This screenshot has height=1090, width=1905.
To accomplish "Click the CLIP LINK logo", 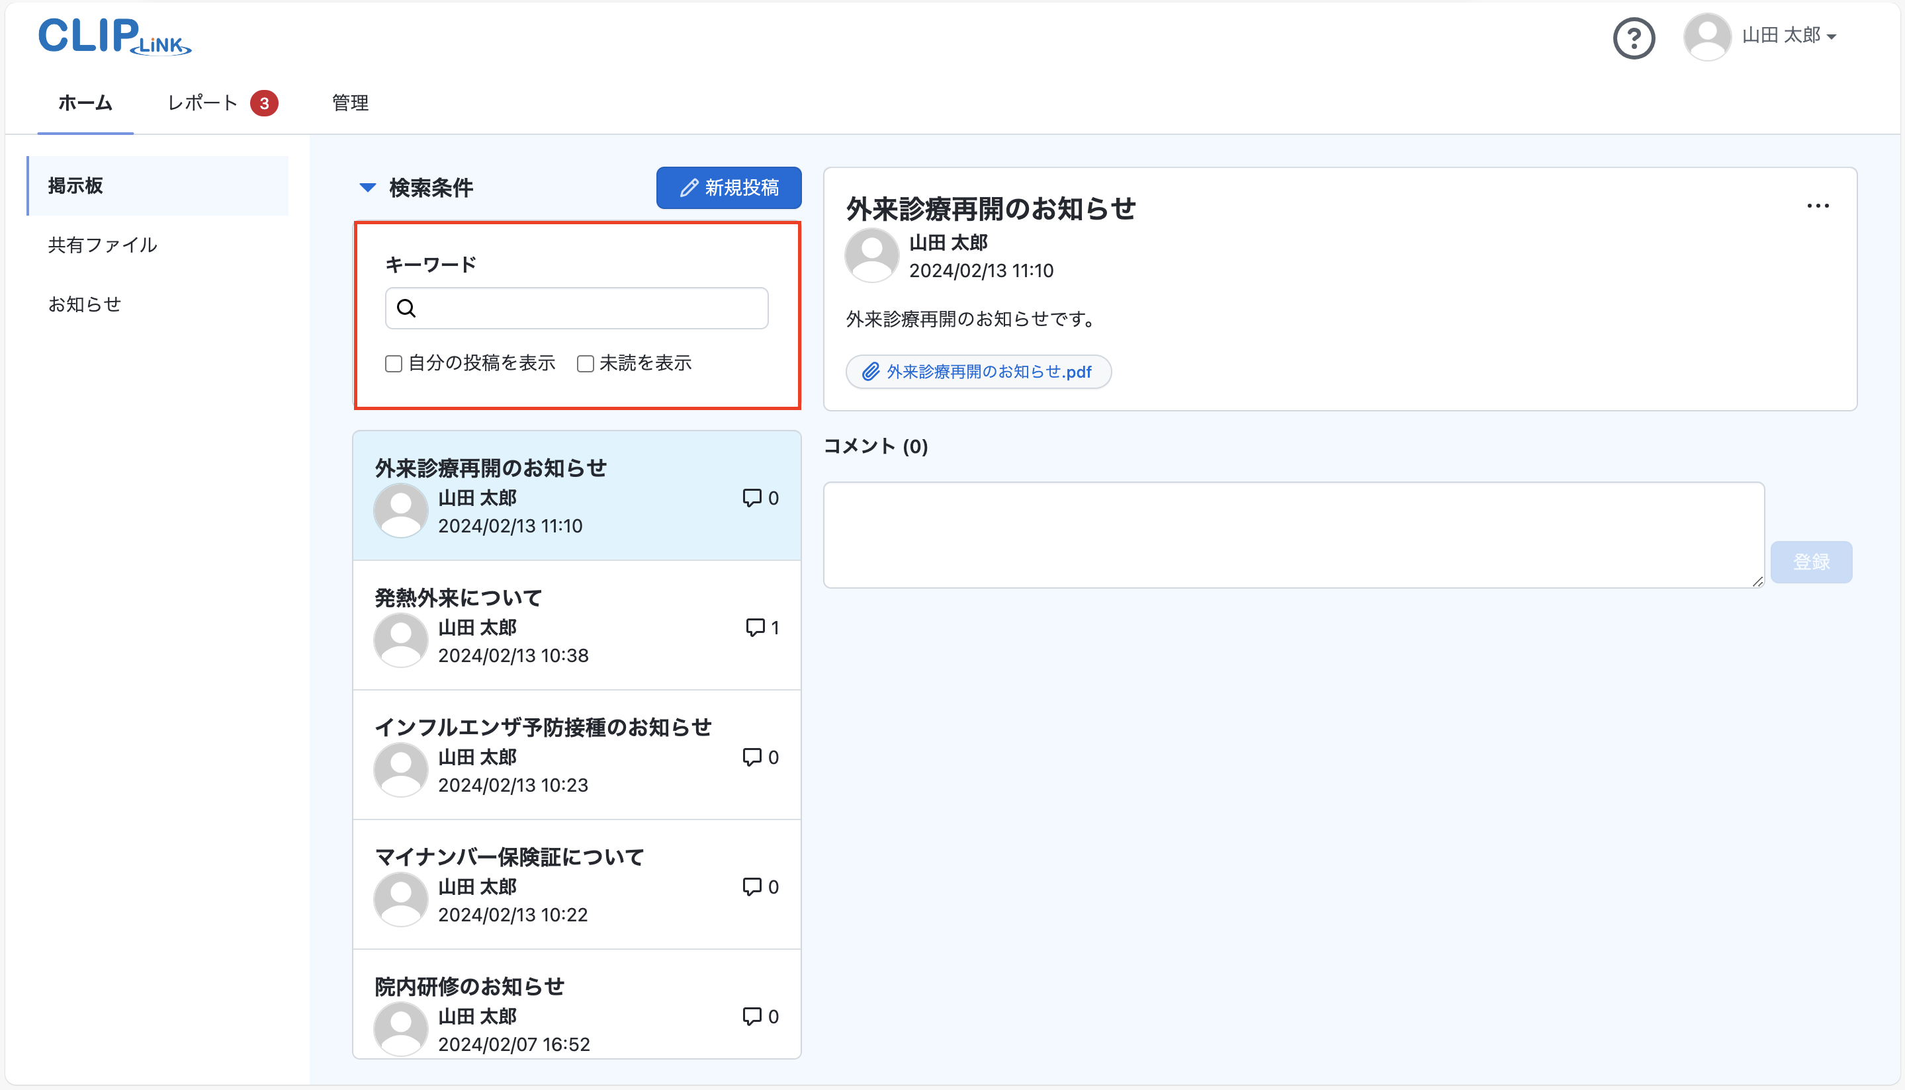I will click(x=114, y=36).
